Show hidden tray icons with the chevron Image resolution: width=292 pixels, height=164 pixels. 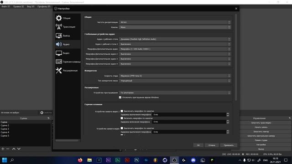coord(240,160)
